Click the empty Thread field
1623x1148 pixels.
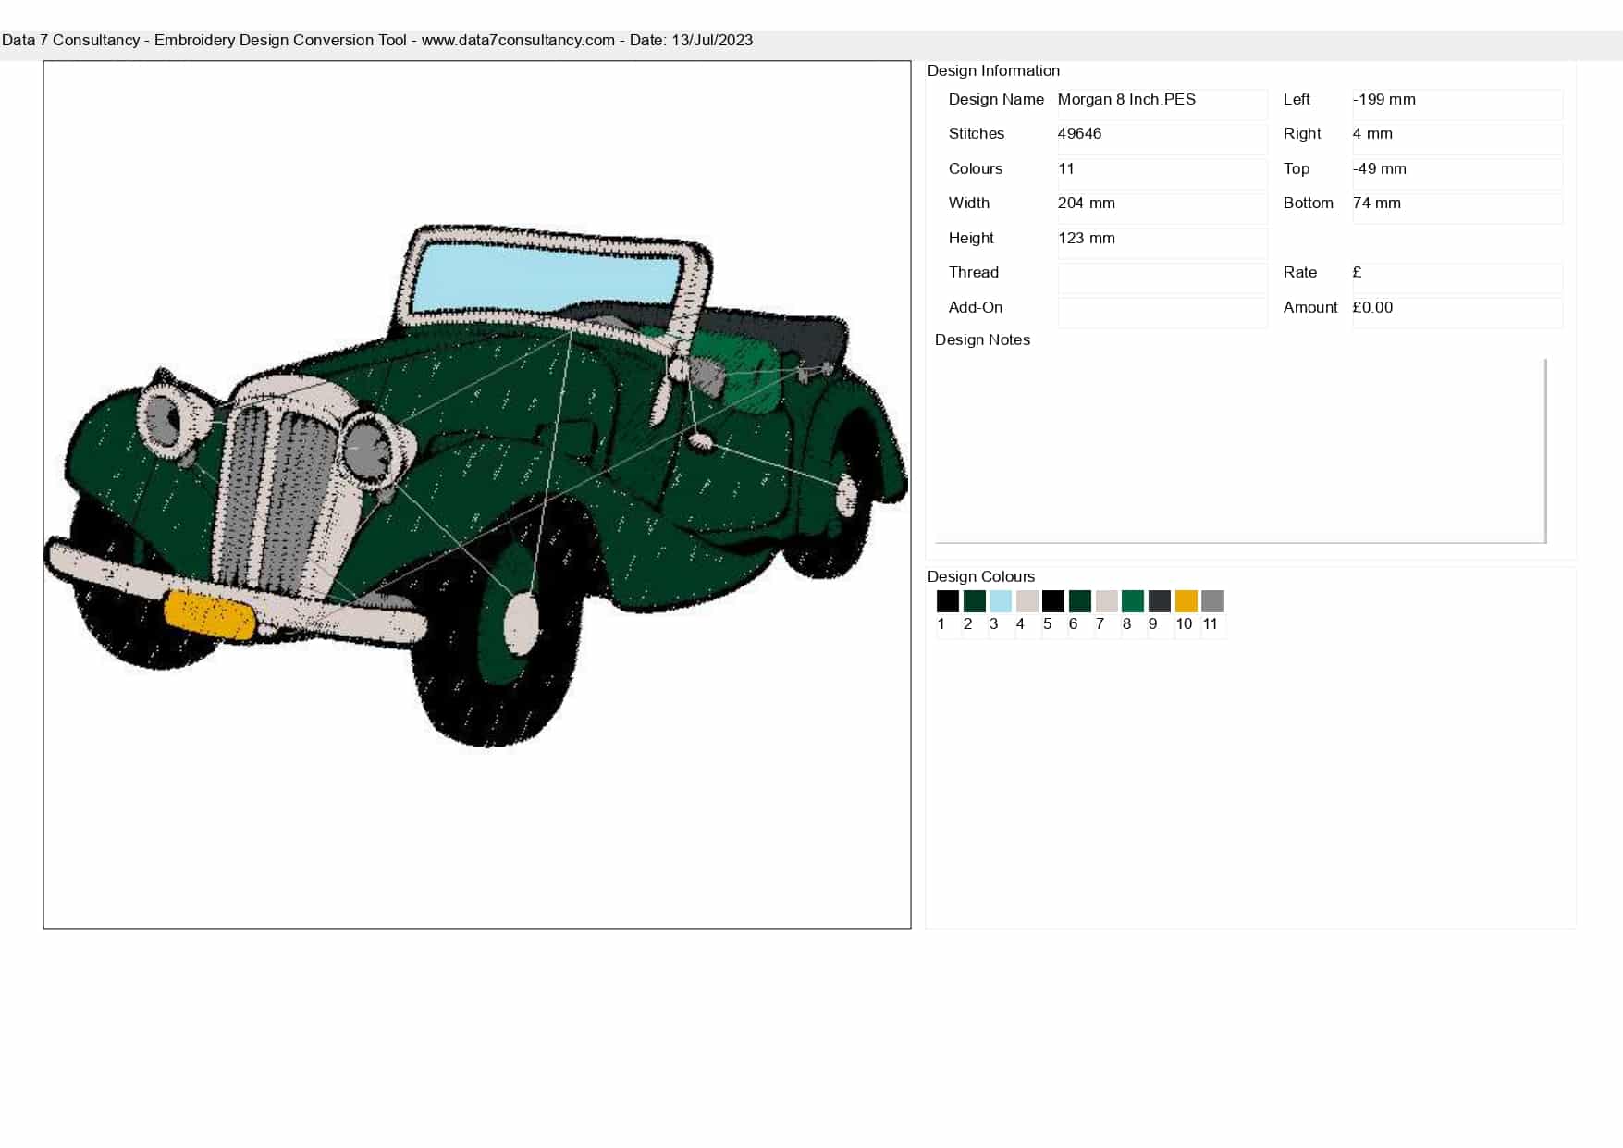1162,278
